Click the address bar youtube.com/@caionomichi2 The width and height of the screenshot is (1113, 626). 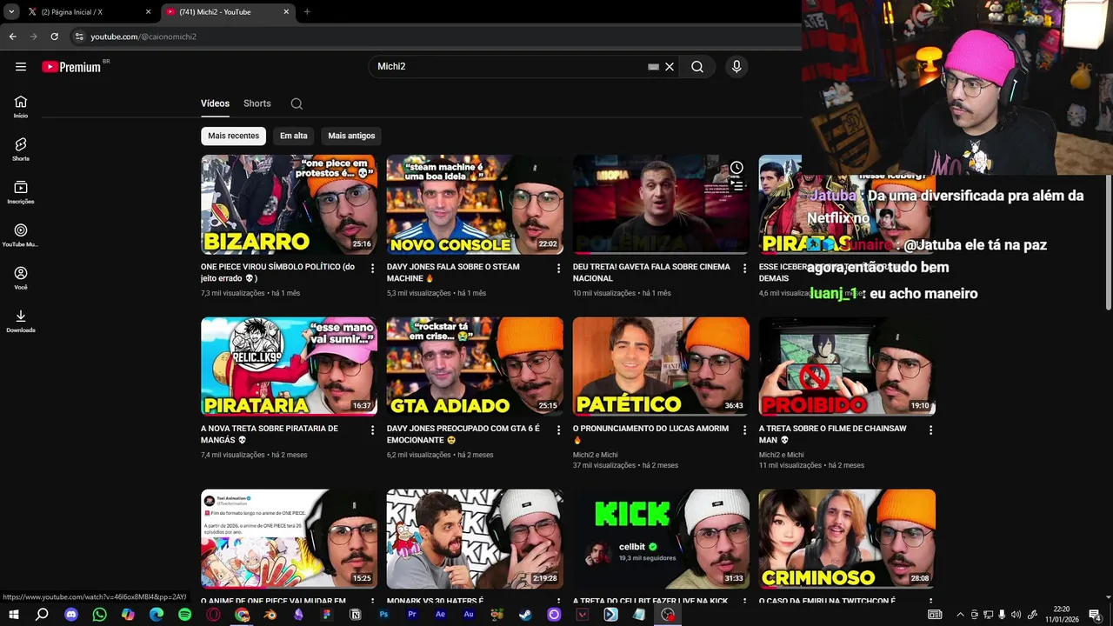[x=435, y=37]
